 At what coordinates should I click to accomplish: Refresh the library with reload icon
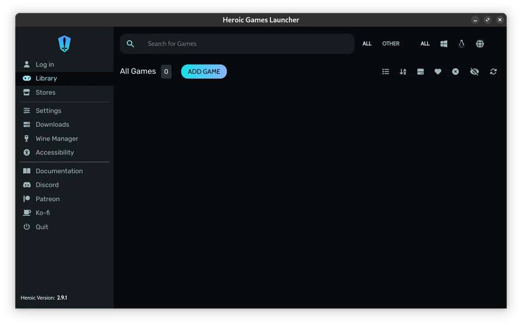pos(493,72)
